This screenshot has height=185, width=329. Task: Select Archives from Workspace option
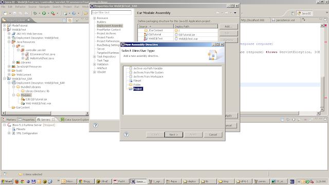point(148,76)
